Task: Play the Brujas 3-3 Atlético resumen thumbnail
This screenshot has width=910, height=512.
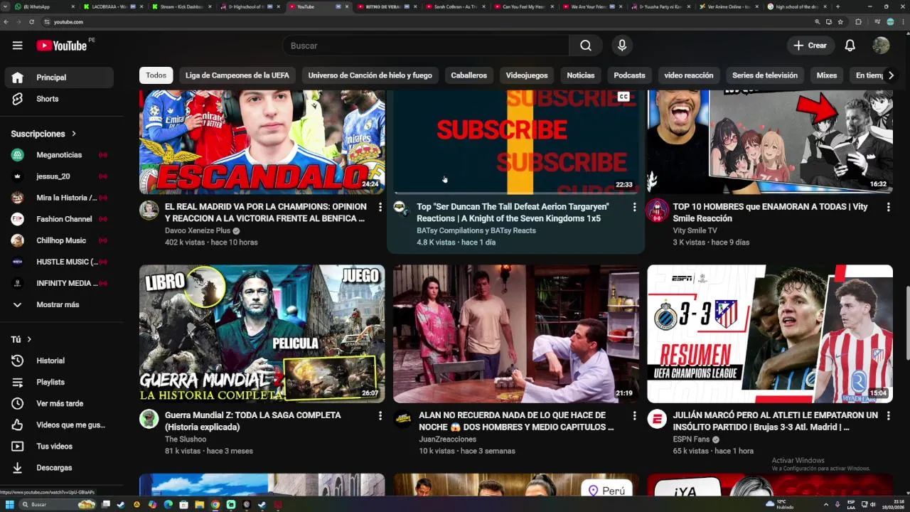Action: click(770, 334)
